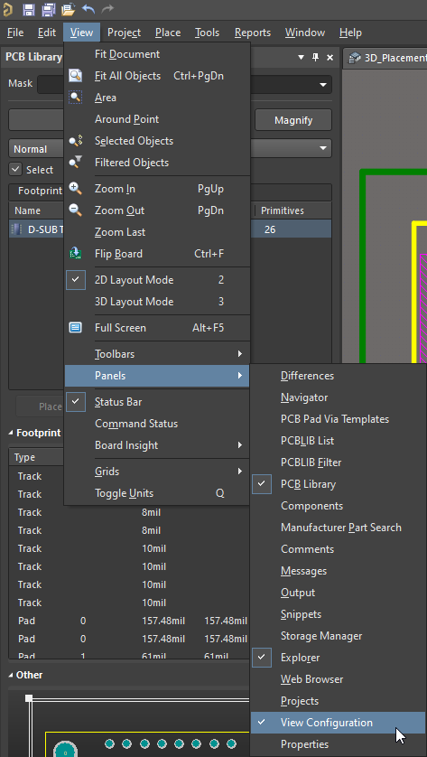Click the Open folder icon
The width and height of the screenshot is (427, 757).
pos(69,9)
